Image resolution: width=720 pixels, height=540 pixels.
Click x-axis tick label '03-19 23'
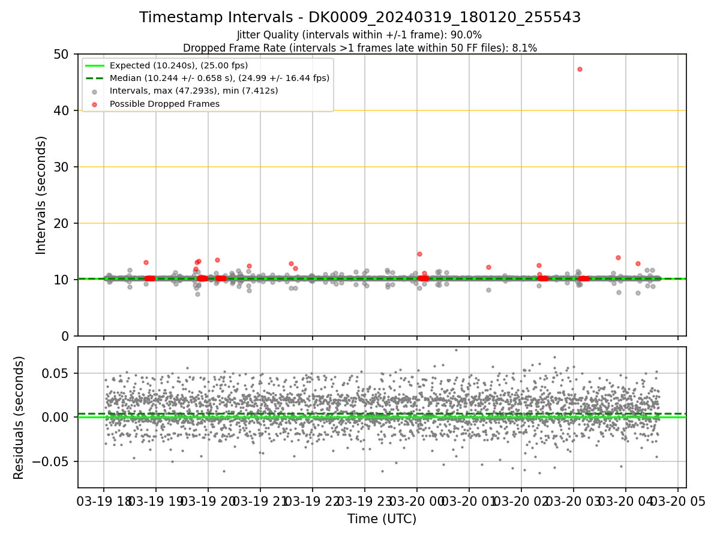point(365,500)
